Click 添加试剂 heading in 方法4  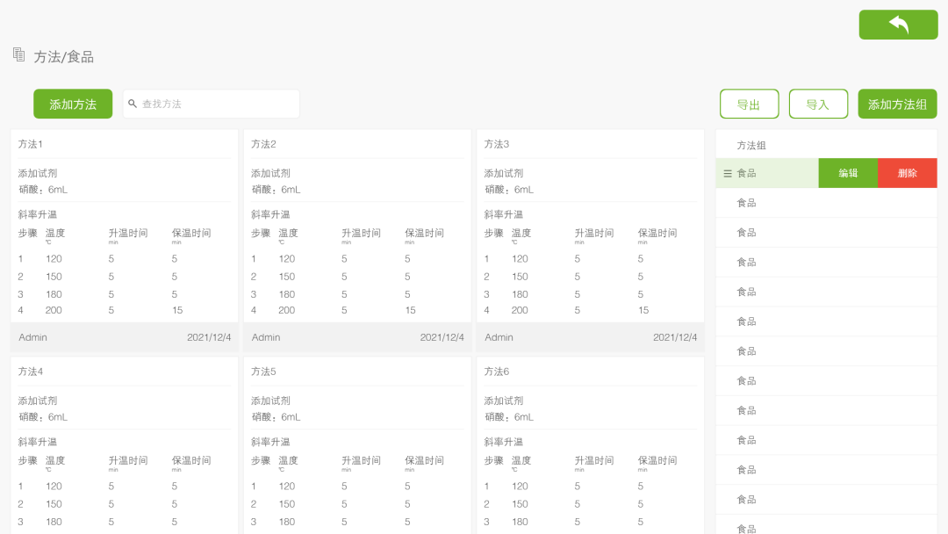38,400
